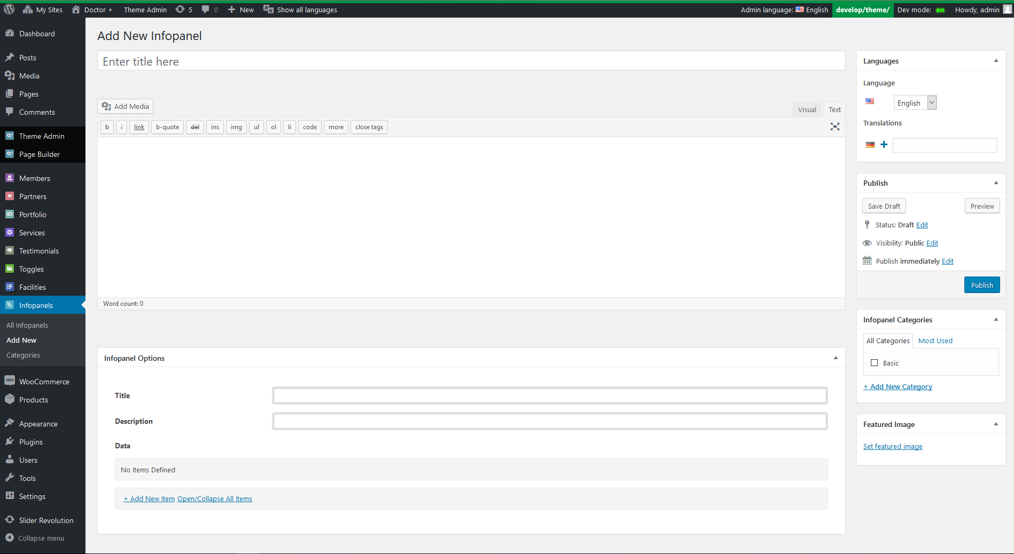Click the Appearance brush icon

tap(10, 423)
